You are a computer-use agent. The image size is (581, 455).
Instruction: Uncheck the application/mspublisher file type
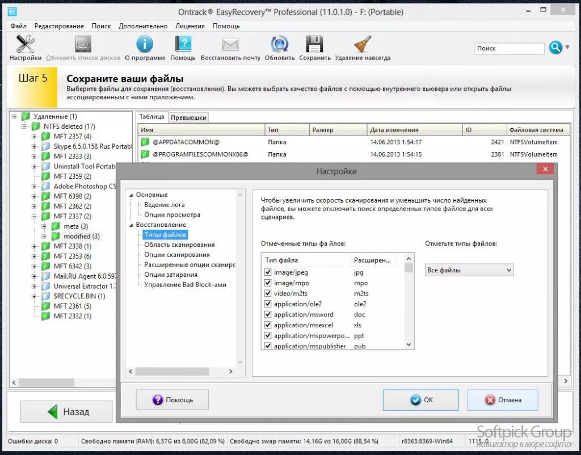click(268, 346)
